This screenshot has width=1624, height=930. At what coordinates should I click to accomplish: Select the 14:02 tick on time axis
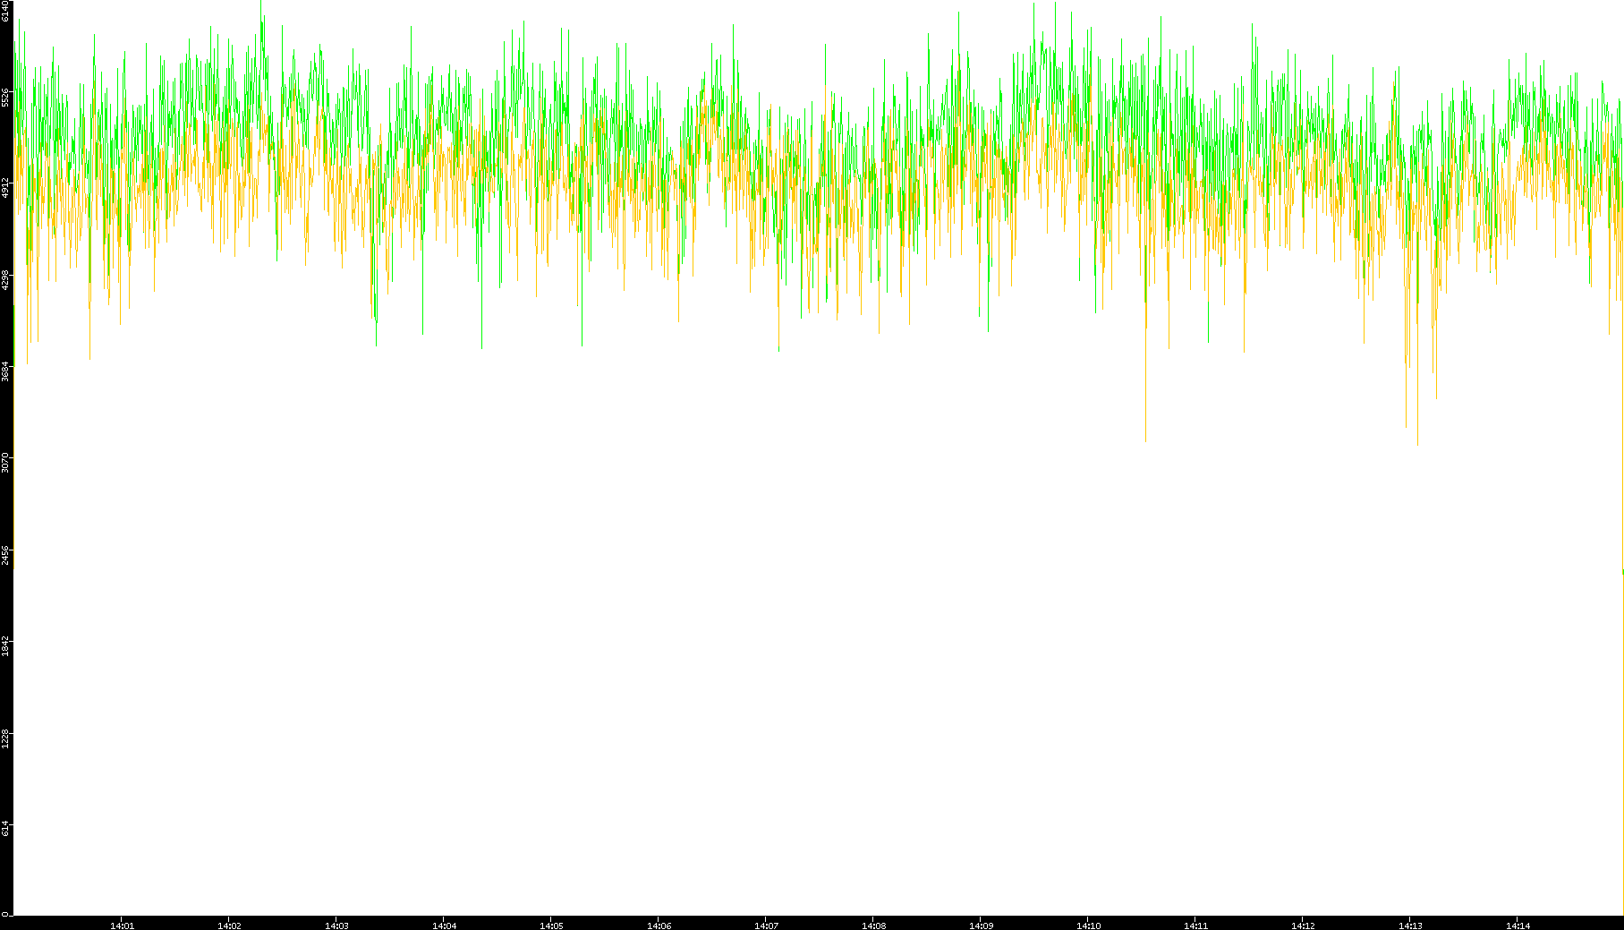[x=229, y=926]
